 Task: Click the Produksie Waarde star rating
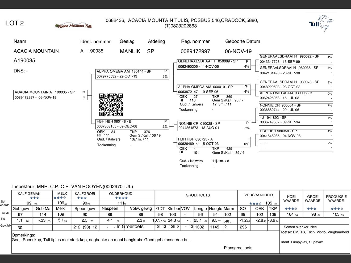point(336,209)
